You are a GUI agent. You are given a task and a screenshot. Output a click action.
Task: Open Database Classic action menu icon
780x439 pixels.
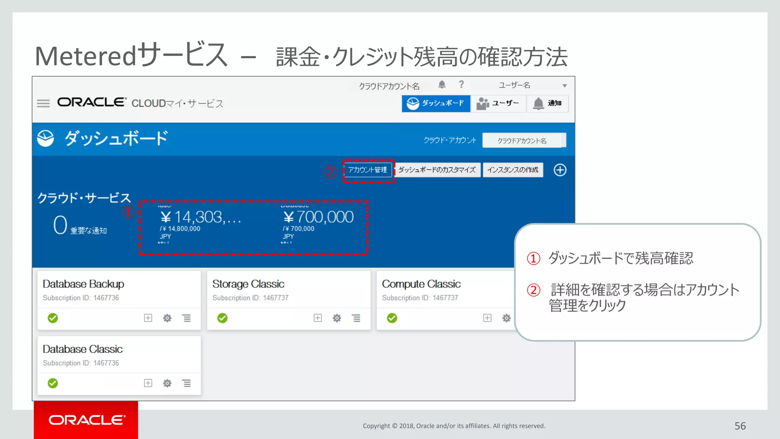[187, 383]
